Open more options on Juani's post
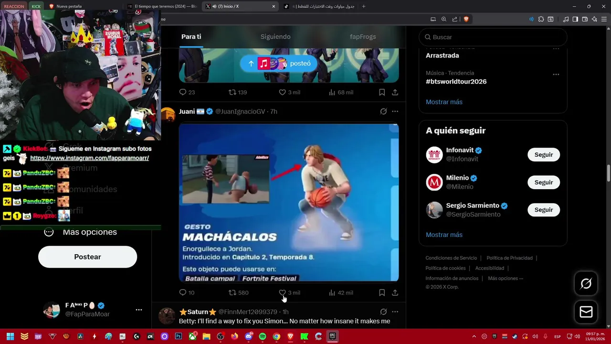This screenshot has height=344, width=611. coord(395,111)
